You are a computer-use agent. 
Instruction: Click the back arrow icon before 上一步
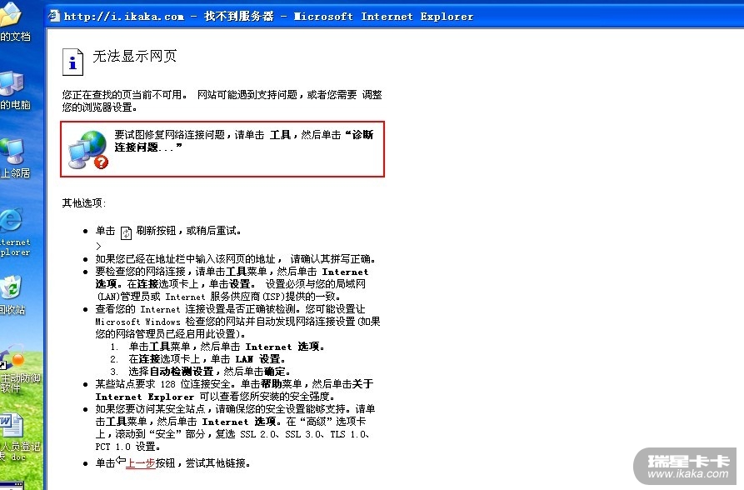pos(121,460)
